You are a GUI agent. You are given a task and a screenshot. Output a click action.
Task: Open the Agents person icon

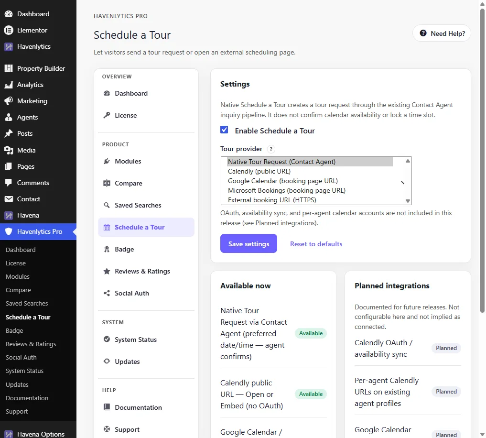9,117
